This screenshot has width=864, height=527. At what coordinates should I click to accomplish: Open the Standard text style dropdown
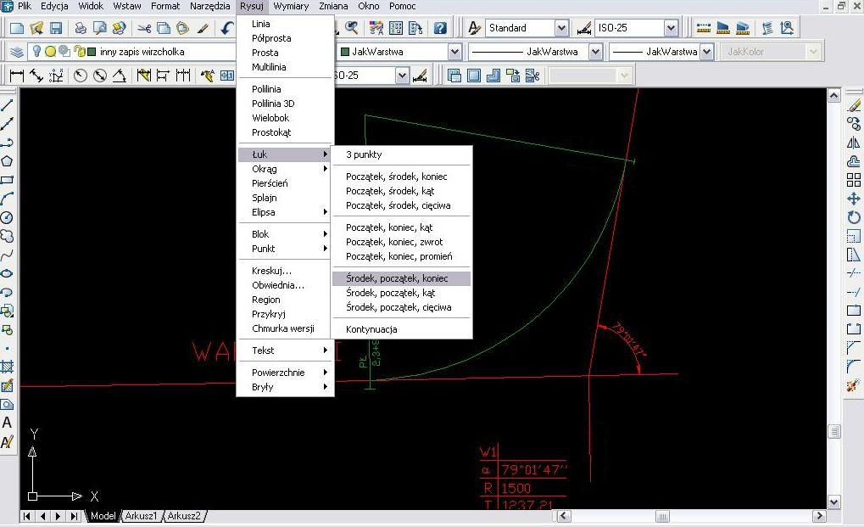click(x=561, y=28)
